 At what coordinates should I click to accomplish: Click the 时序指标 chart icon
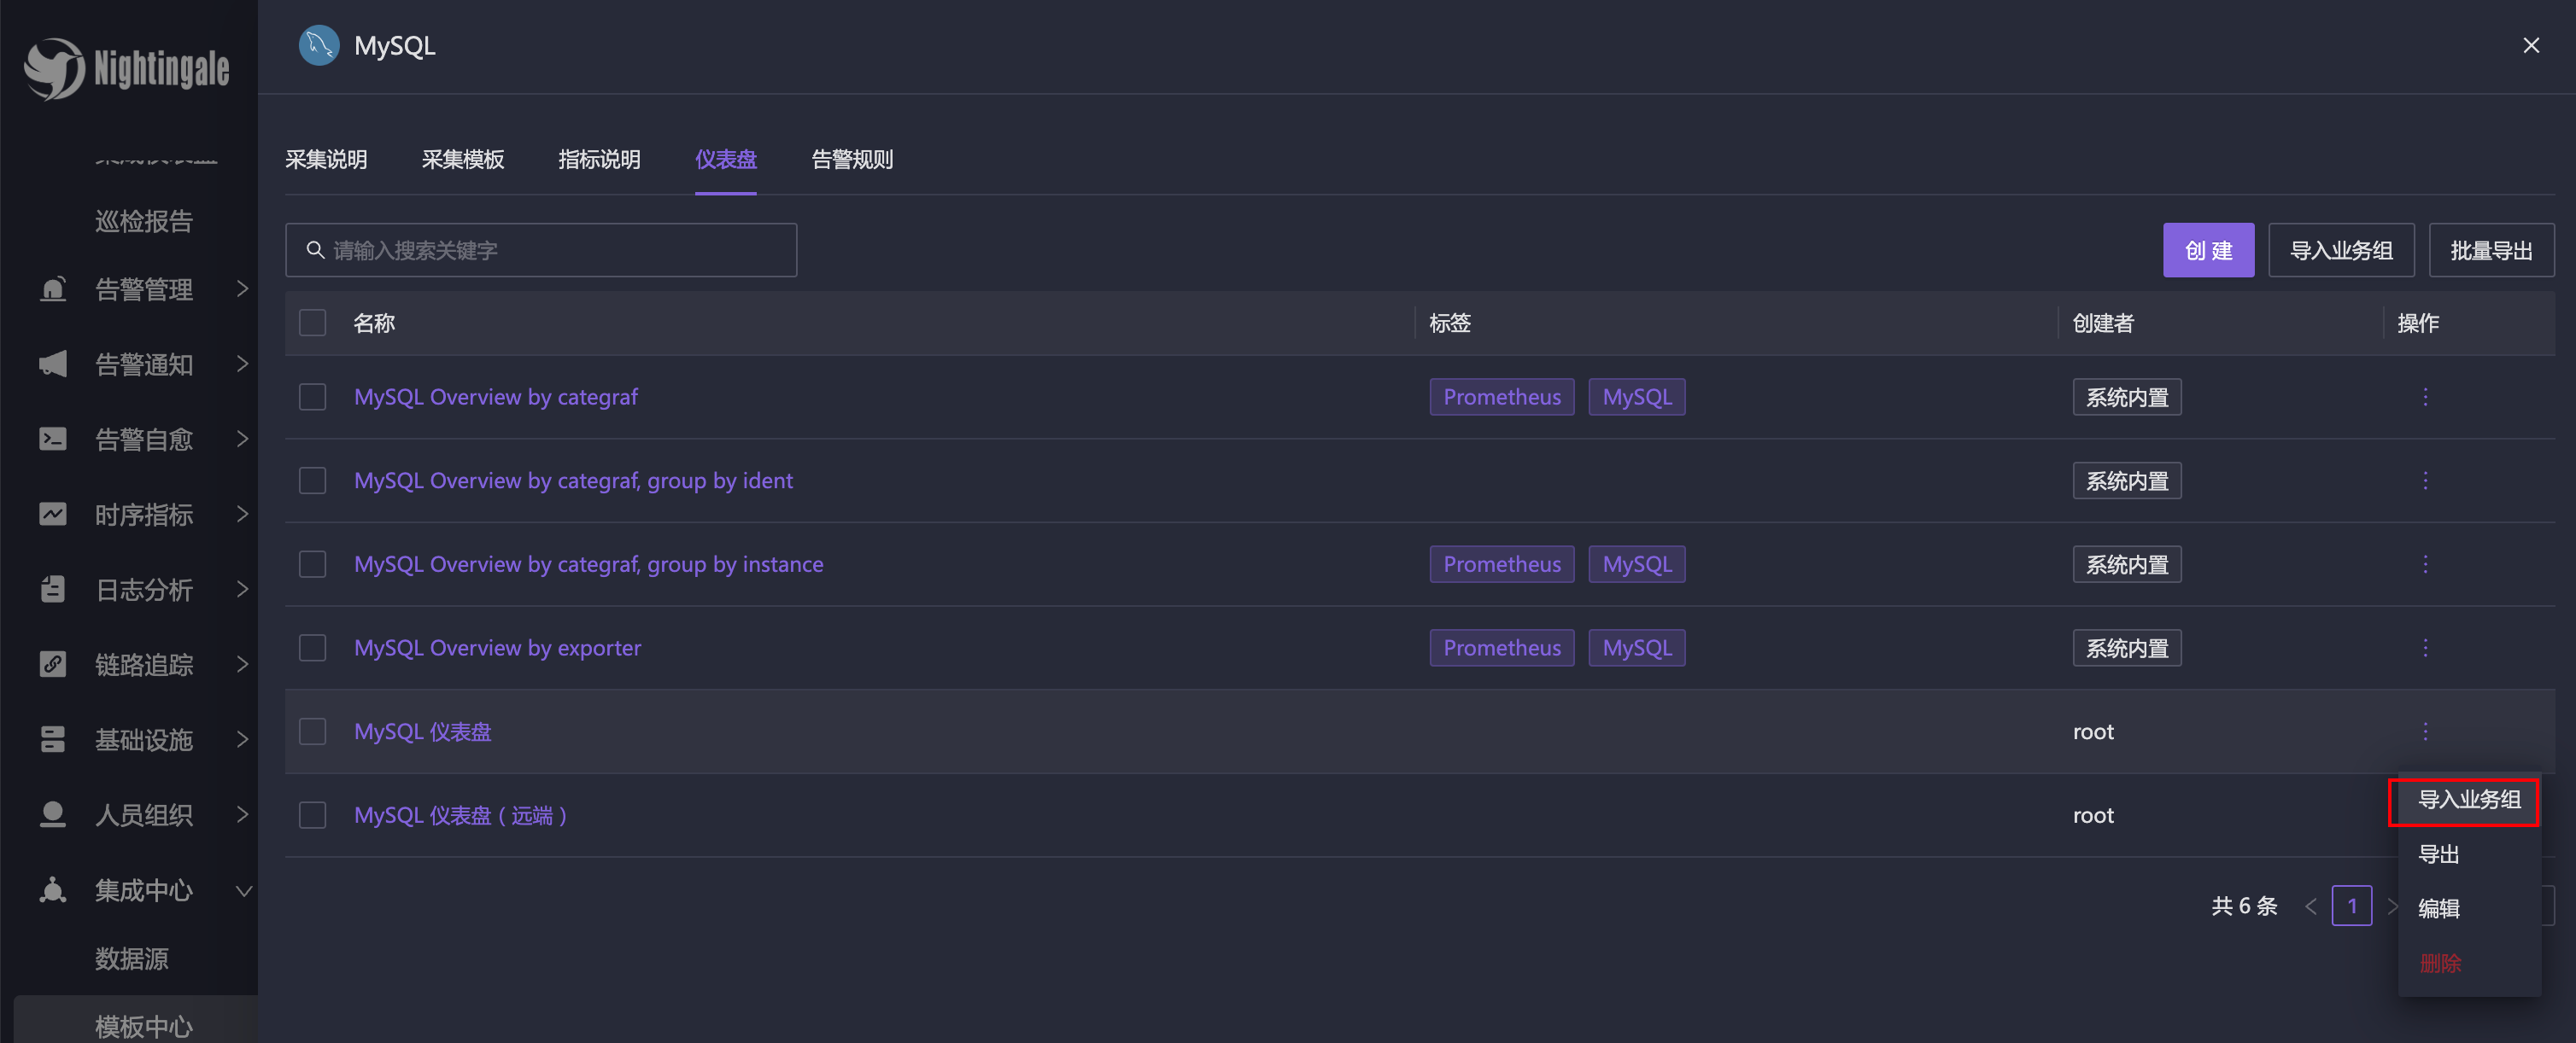coord(53,514)
